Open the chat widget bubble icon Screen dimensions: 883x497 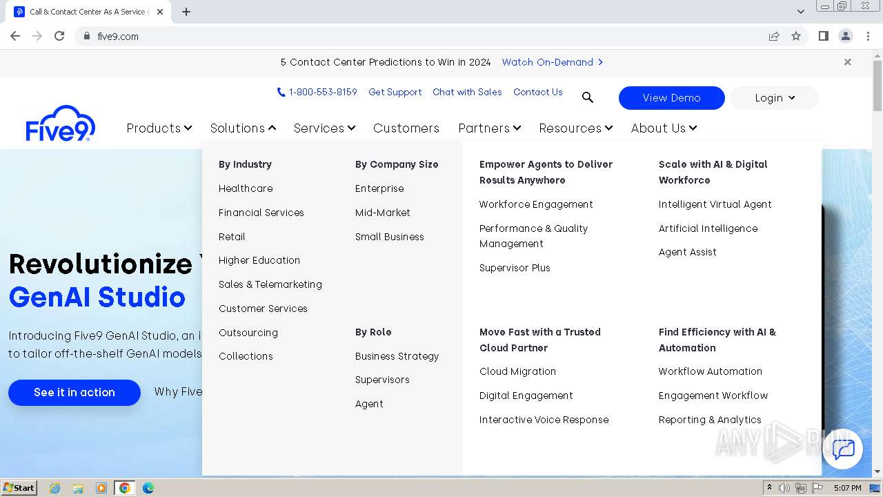tap(843, 449)
